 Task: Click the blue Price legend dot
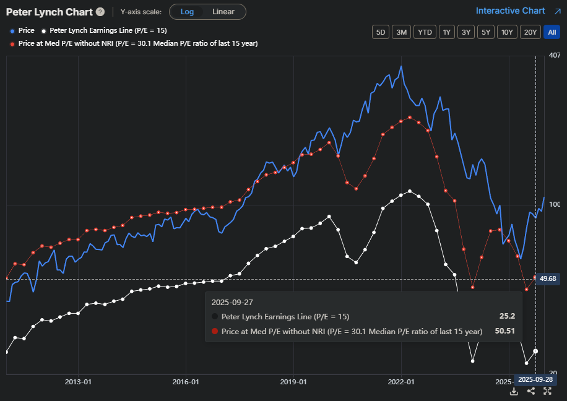pyautogui.click(x=12, y=30)
